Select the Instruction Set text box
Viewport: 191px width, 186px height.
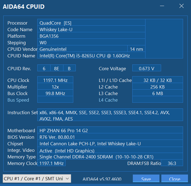pyautogui.click(x=110, y=115)
